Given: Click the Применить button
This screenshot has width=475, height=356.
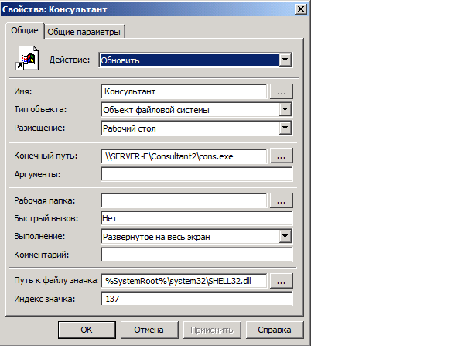Looking at the screenshot, I should coord(212,330).
